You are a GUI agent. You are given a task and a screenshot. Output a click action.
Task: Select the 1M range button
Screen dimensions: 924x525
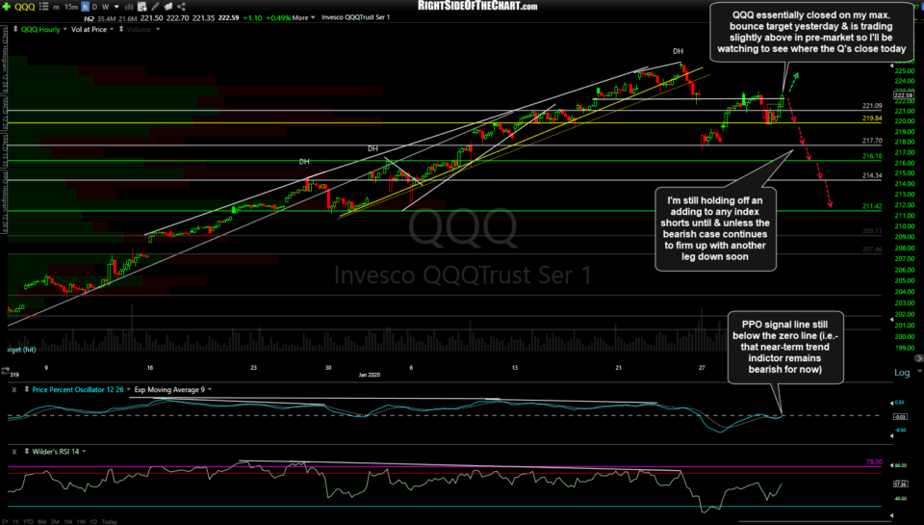(x=67, y=521)
